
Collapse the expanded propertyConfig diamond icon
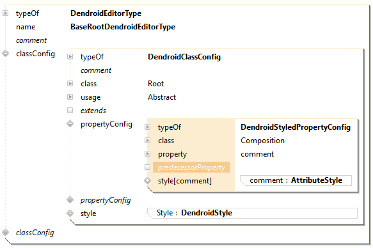pyautogui.click(x=70, y=124)
